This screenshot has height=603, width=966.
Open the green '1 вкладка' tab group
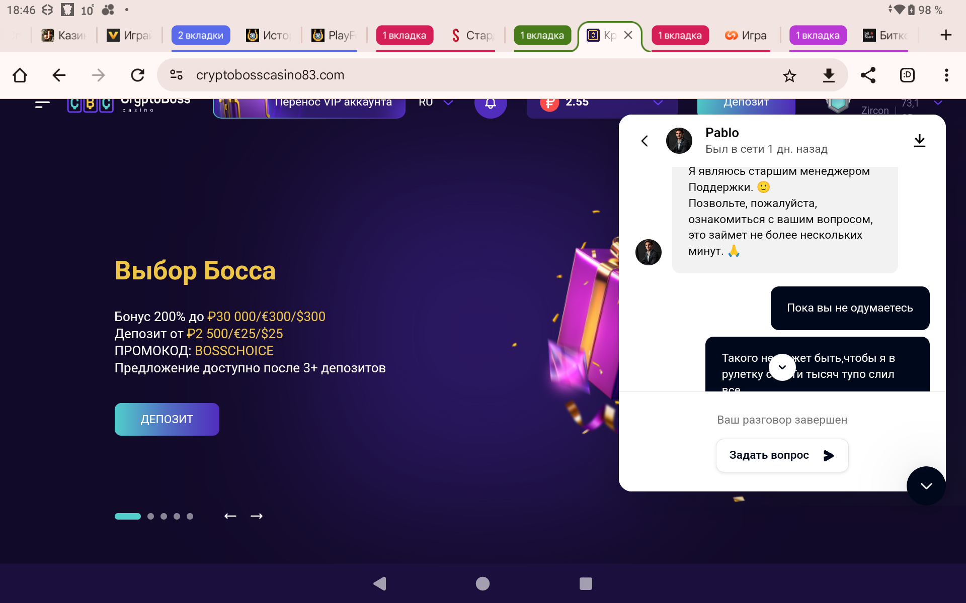click(542, 35)
